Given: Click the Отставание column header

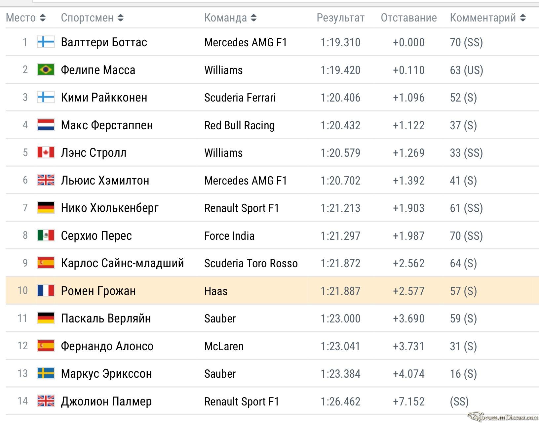Looking at the screenshot, I should pyautogui.click(x=409, y=18).
